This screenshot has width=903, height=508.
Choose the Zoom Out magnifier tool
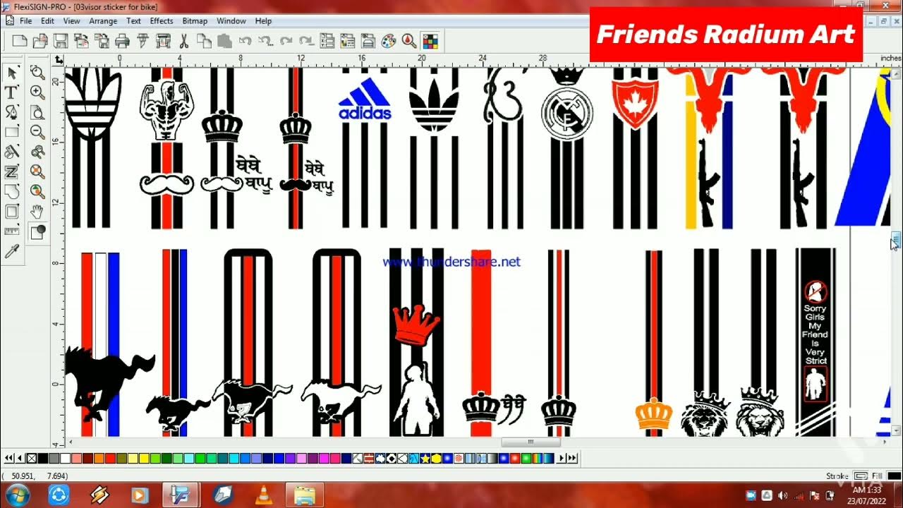[37, 132]
